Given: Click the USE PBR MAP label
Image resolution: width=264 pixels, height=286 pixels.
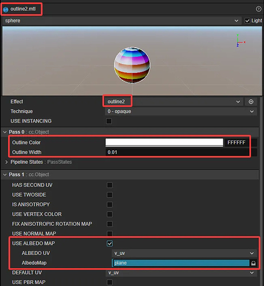Looking at the screenshot, I should [29, 283].
